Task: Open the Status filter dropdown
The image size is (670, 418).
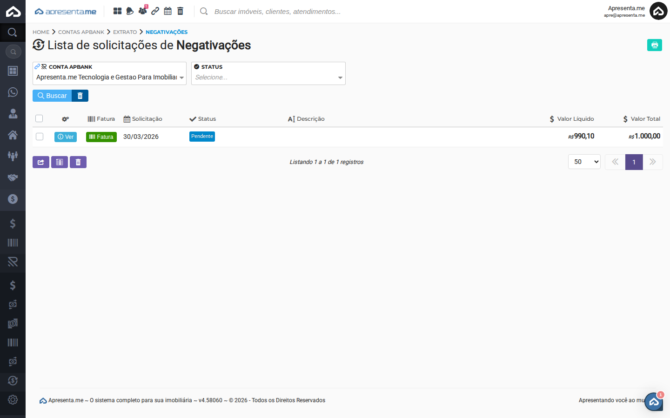Action: click(x=268, y=77)
